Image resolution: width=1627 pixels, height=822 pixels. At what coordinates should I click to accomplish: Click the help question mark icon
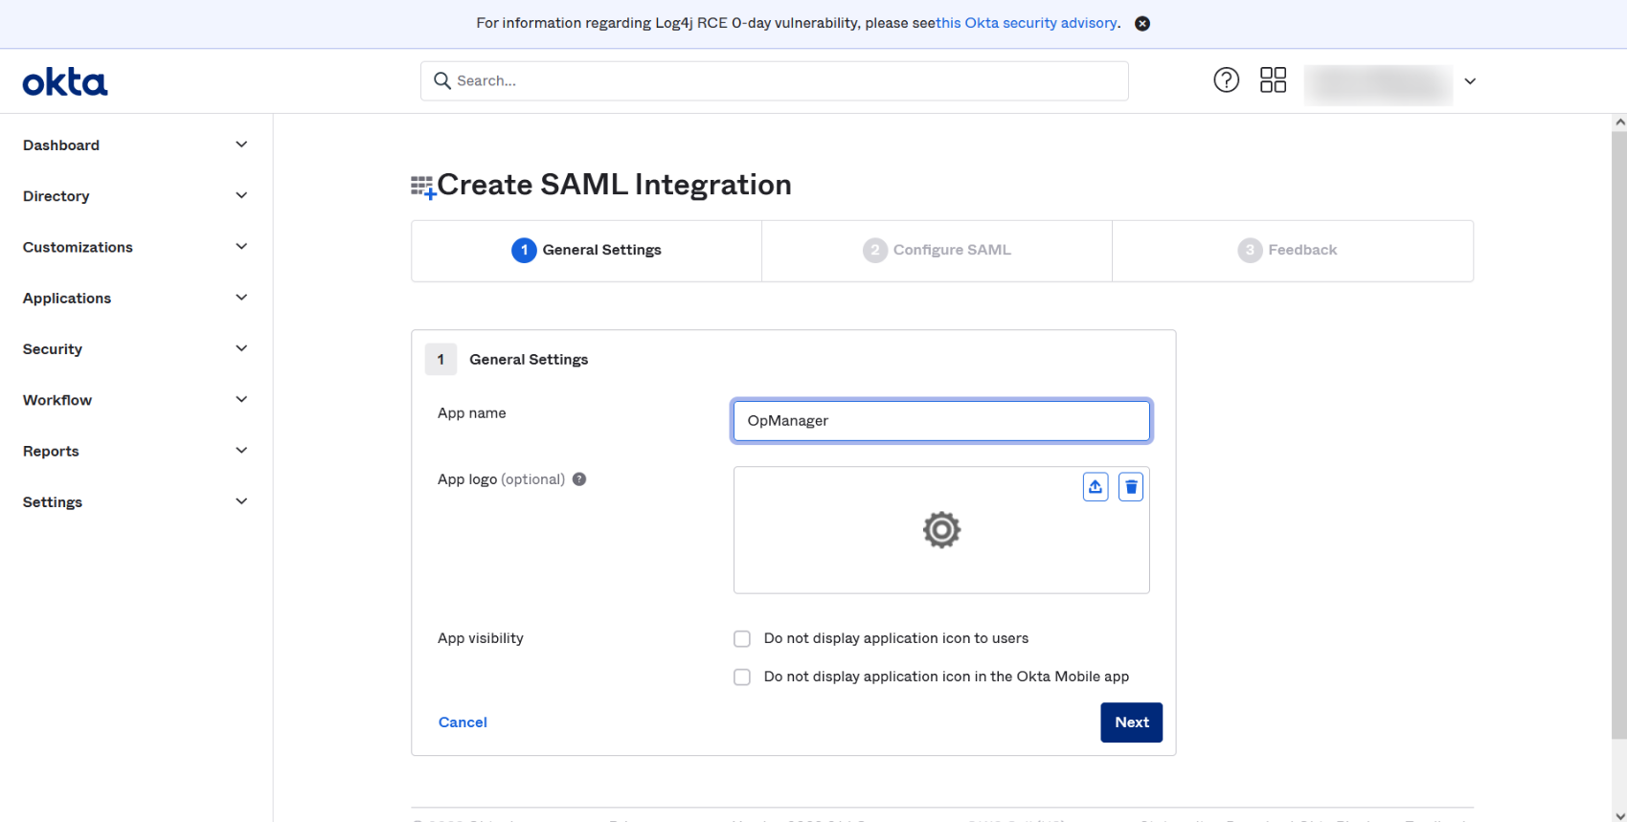pyautogui.click(x=1226, y=80)
